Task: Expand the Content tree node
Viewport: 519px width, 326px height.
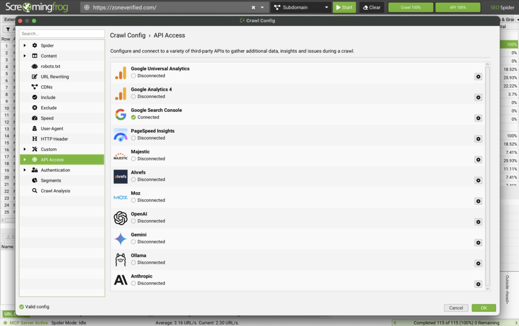Action: 24,56
